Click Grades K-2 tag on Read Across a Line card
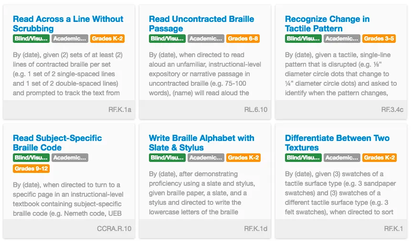This screenshot has height=241, width=412. point(108,39)
